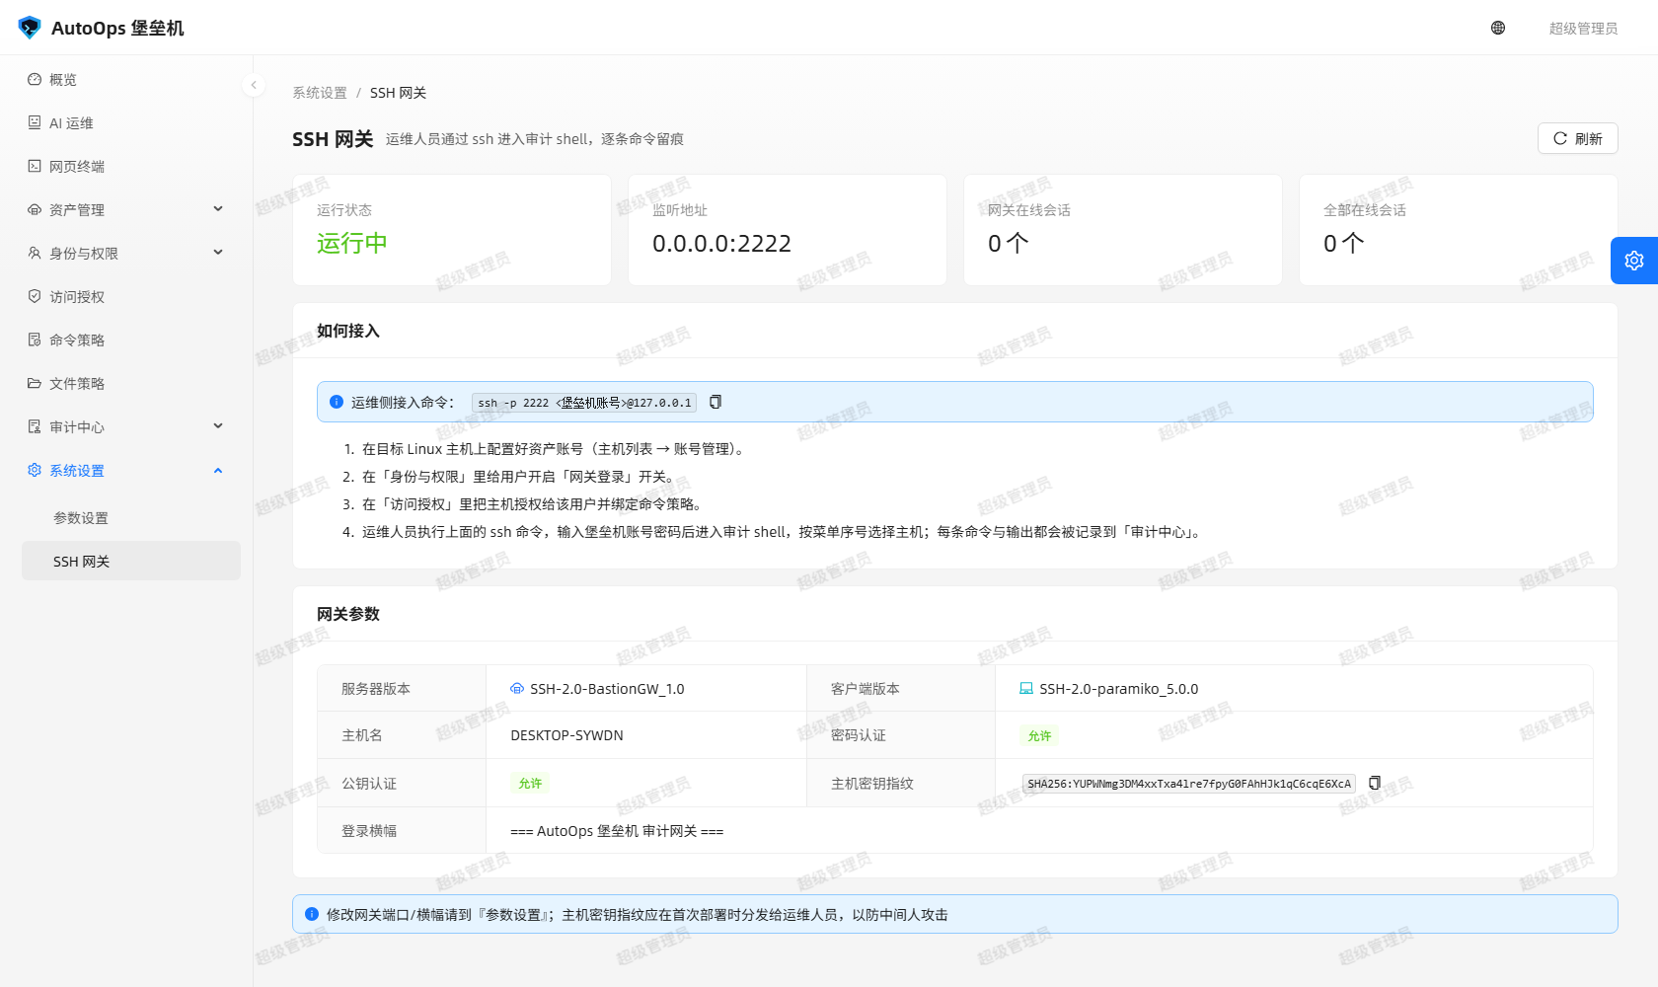This screenshot has height=987, width=1658.
Task: Click the SSH-2.0-paramiko_5.0.0 client version
Action: (x=1118, y=689)
